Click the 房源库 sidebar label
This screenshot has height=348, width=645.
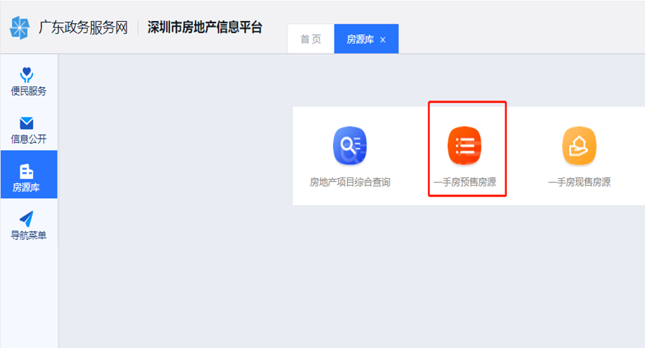26,188
